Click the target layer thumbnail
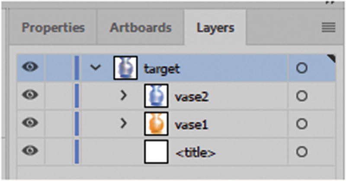Viewport: 346px width, 181px height. click(x=125, y=68)
